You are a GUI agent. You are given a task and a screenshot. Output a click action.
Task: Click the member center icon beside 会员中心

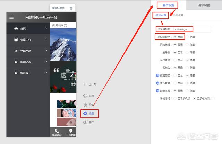tap(16, 40)
